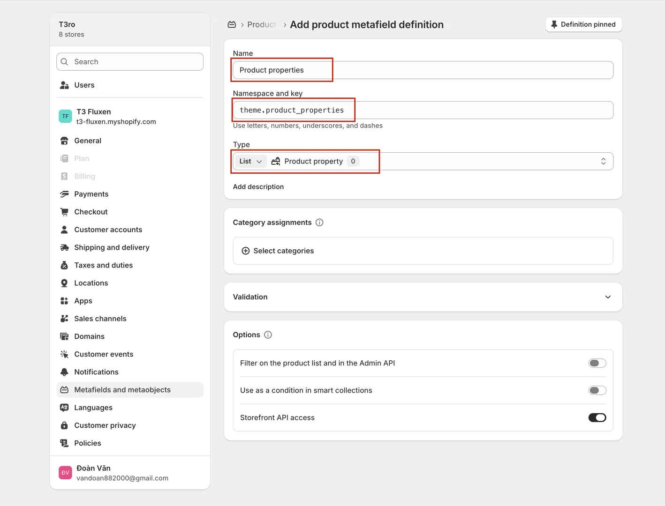Enable filter on product list toggle
The image size is (665, 506).
pyautogui.click(x=597, y=363)
